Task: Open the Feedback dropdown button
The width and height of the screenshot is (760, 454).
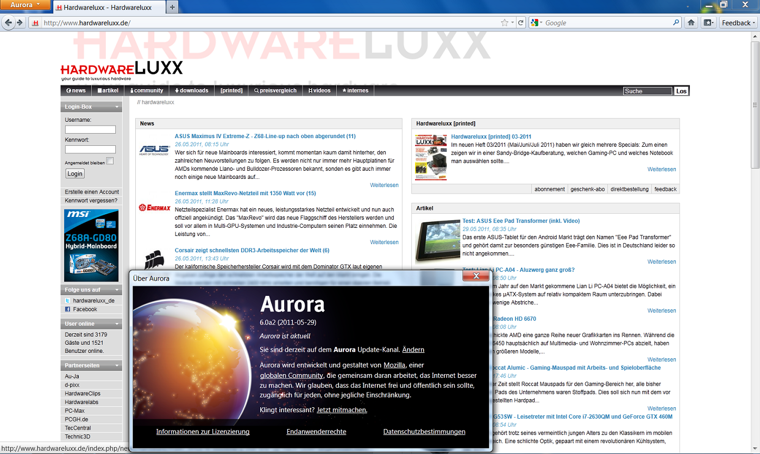Action: (x=738, y=23)
